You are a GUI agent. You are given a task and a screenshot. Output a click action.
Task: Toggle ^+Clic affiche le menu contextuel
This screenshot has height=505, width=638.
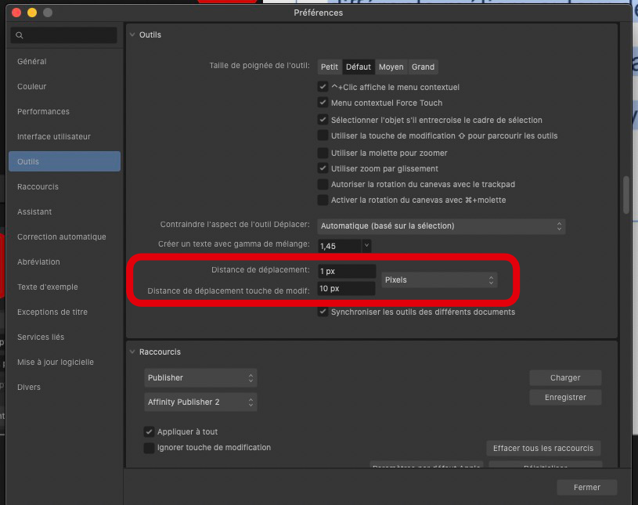pos(323,87)
